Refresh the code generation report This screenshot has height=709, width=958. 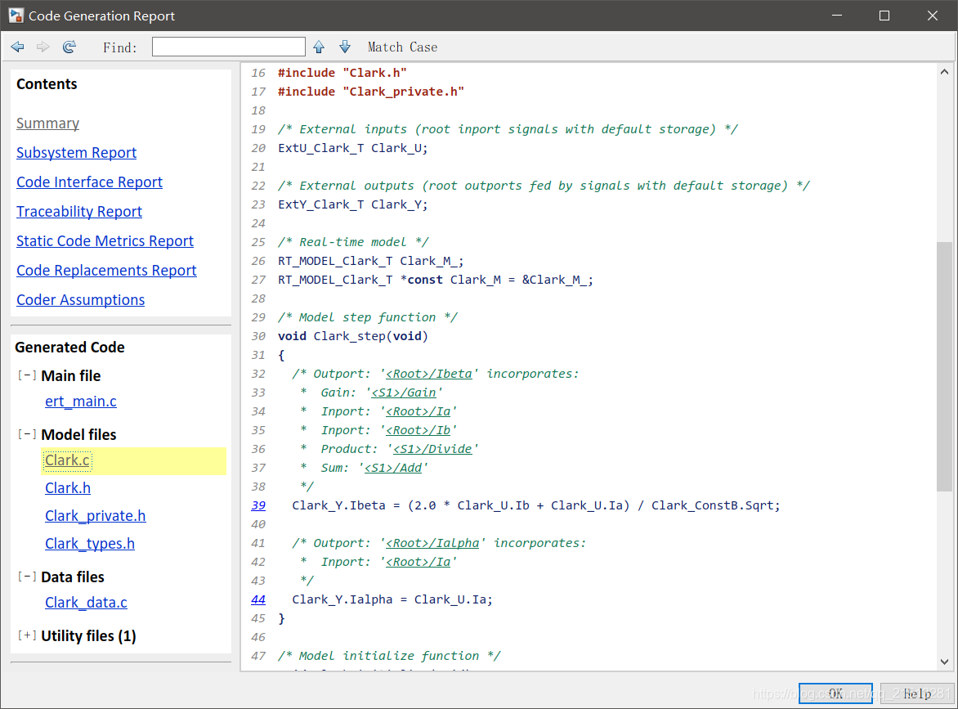[69, 47]
